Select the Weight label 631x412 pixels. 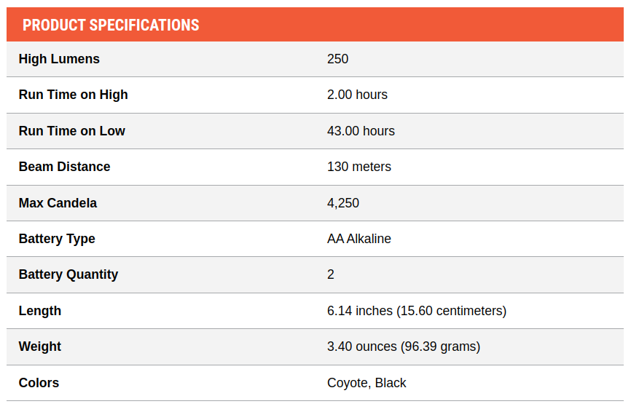[x=40, y=347]
